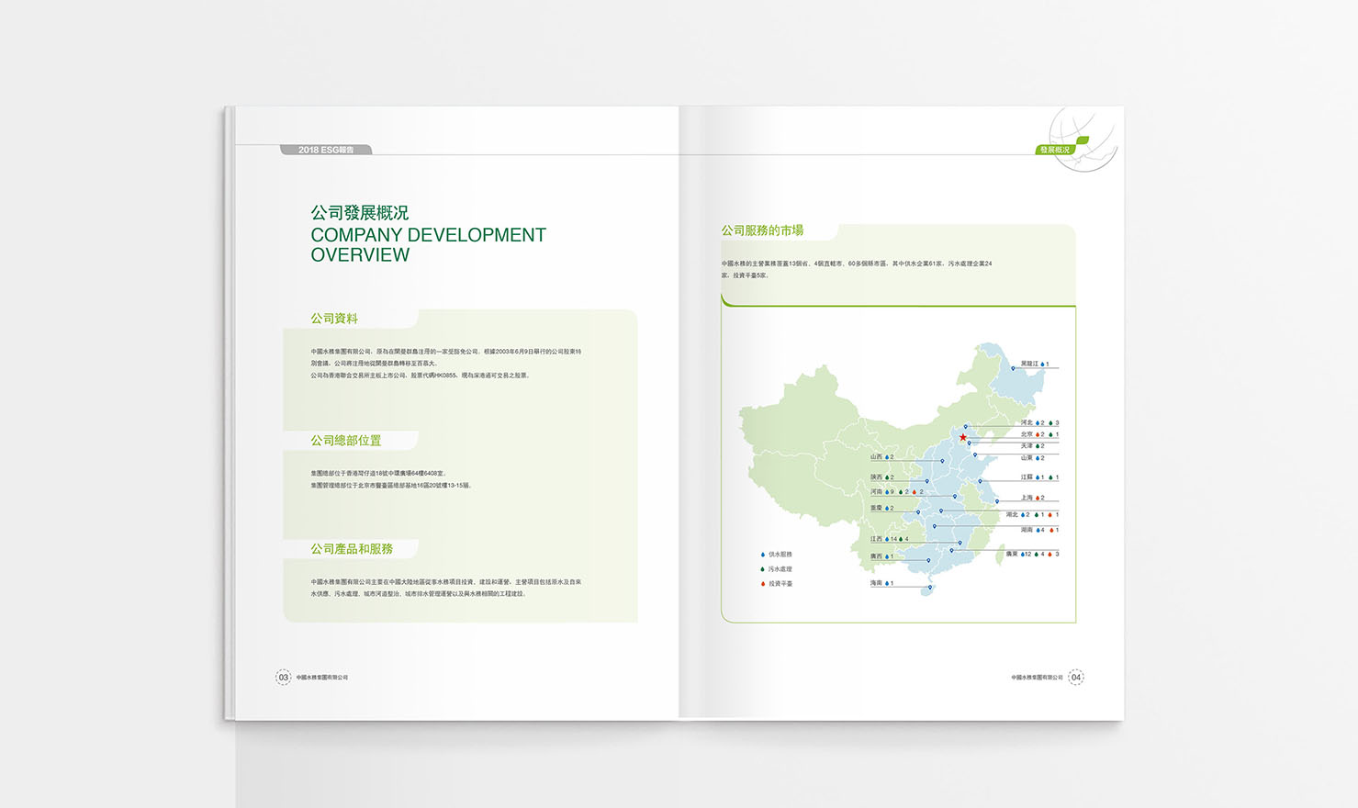The width and height of the screenshot is (1358, 808).
Task: Click the red star marker on Beijing
Action: (x=962, y=437)
